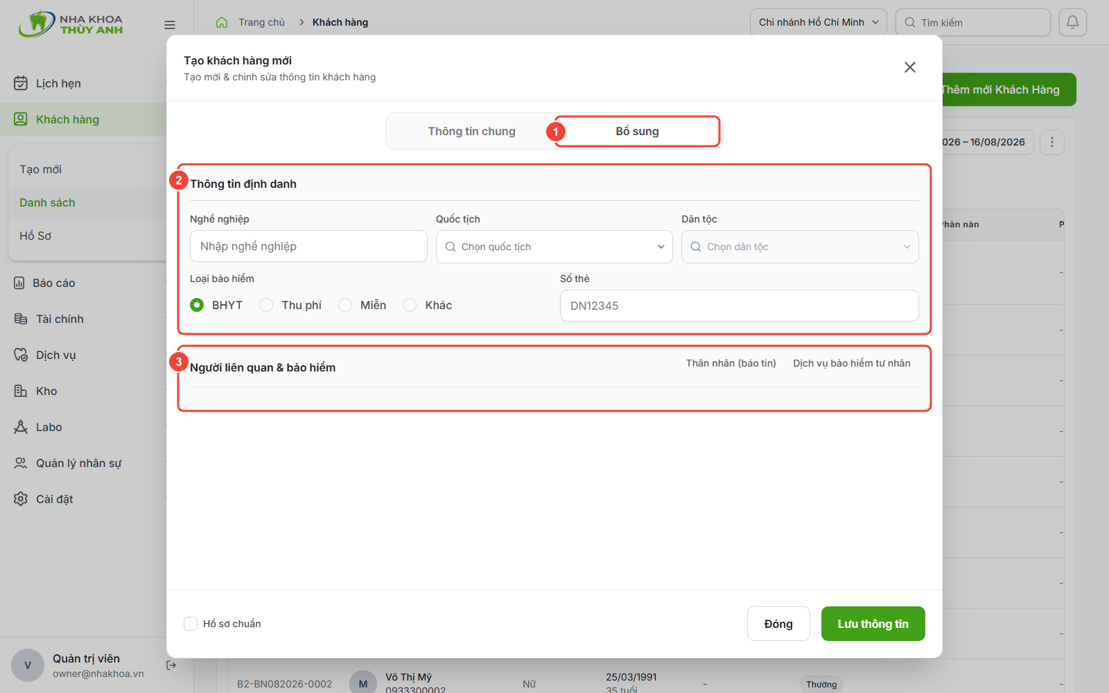Click the Lịch hẹn calendar icon
Image resolution: width=1109 pixels, height=693 pixels.
click(x=21, y=83)
